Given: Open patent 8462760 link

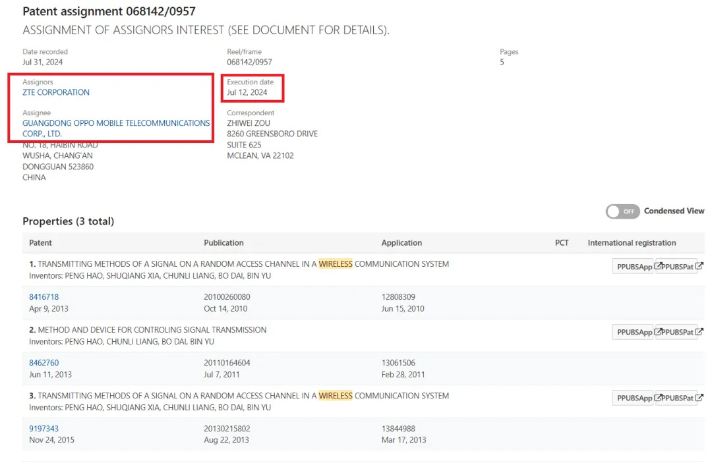Looking at the screenshot, I should point(44,363).
